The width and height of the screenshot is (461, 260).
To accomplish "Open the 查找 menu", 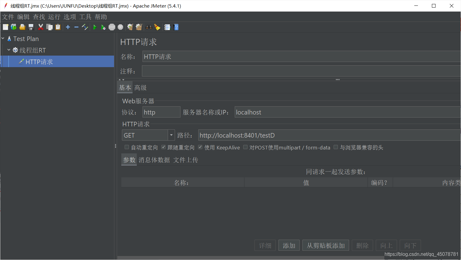I will tap(39, 17).
